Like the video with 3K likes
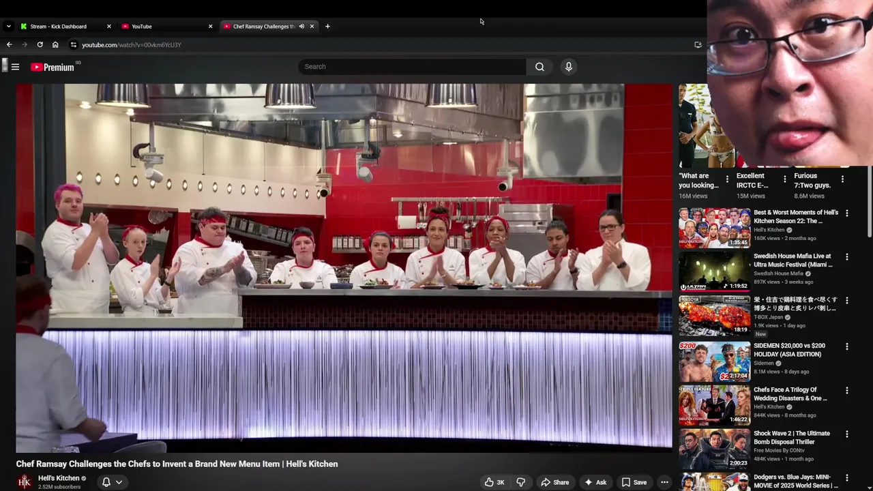 [x=494, y=482]
